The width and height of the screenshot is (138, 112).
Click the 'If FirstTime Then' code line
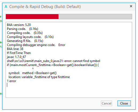point(19,53)
